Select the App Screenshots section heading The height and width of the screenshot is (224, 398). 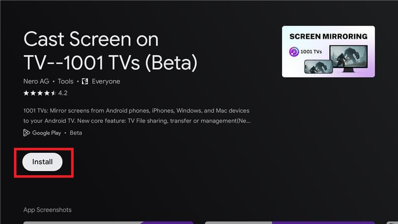(x=47, y=210)
